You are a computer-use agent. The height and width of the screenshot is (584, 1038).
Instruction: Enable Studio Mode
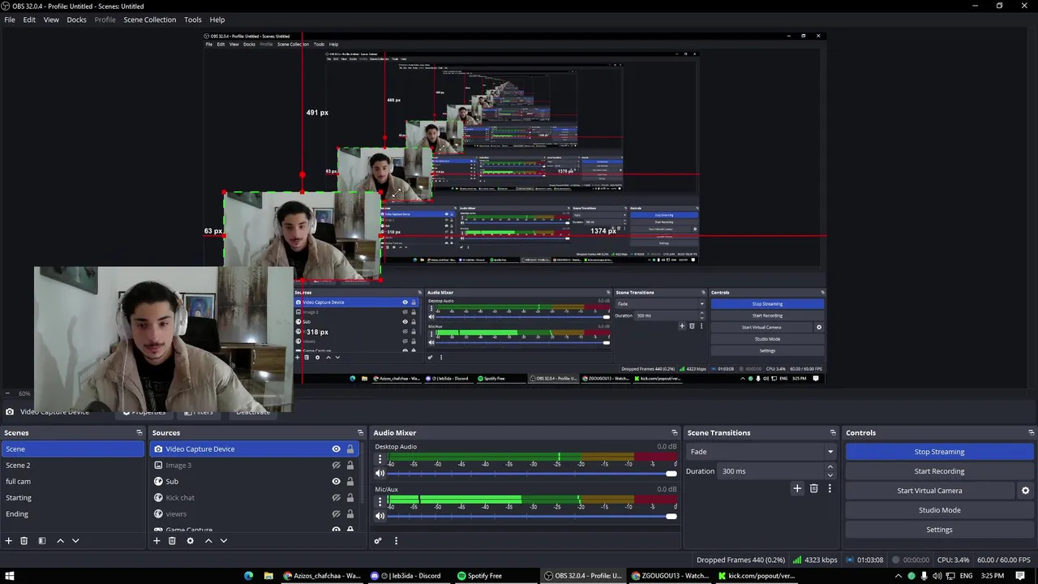pos(939,510)
